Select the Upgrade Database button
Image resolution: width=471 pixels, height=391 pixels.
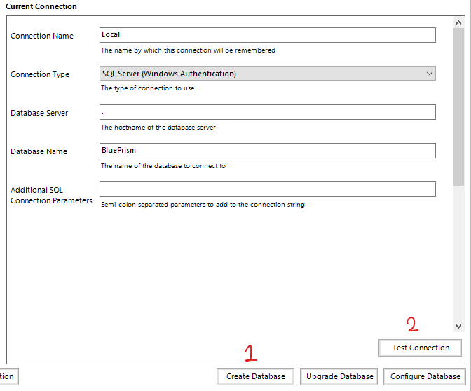(340, 376)
